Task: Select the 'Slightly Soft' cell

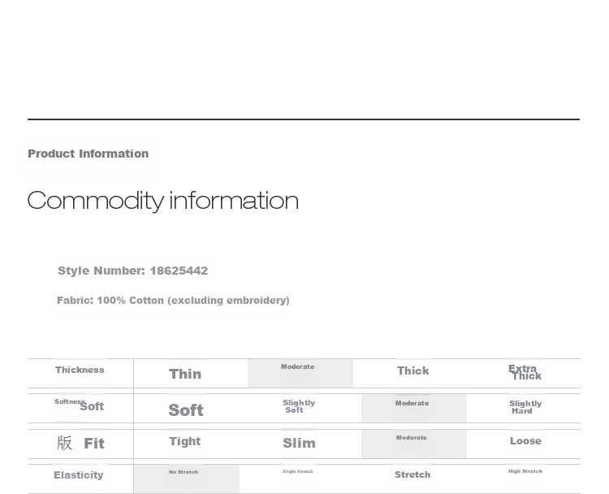Action: tap(299, 406)
